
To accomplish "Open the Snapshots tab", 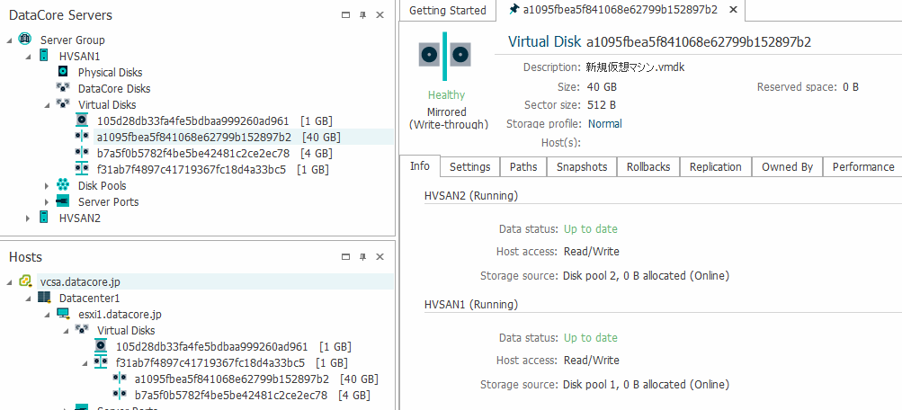I will (582, 166).
